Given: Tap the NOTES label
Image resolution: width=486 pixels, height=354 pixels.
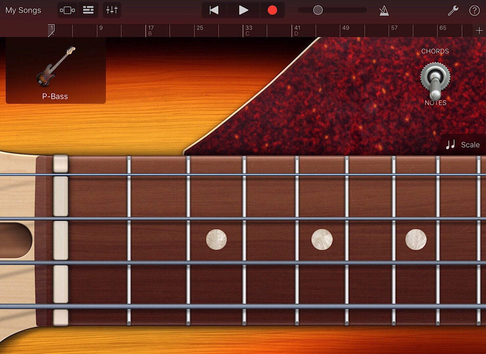Looking at the screenshot, I should pyautogui.click(x=435, y=103).
